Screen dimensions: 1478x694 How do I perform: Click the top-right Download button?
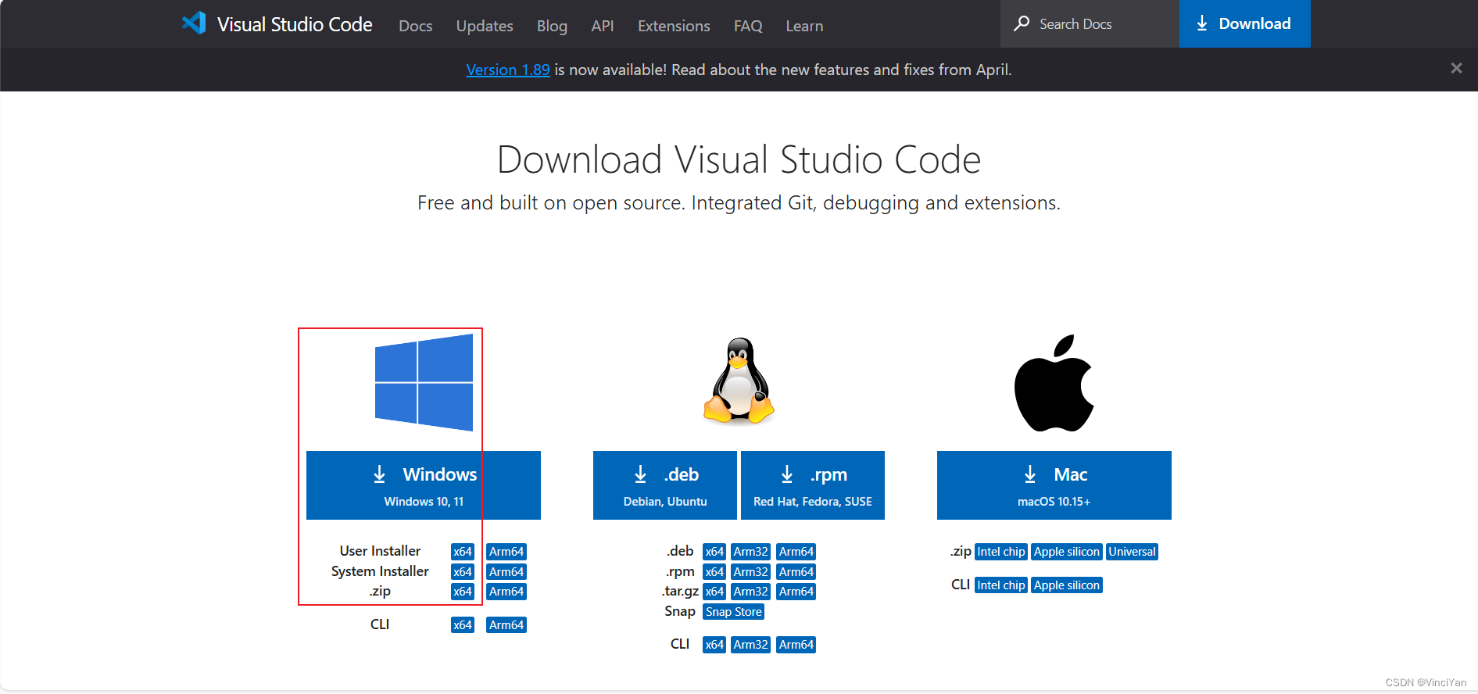[x=1245, y=23]
